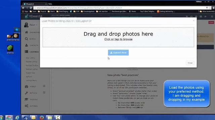Image resolution: width=215 pixels, height=120 pixels.
Task: Select Listings Menu in the sidebar
Action: (31, 80)
